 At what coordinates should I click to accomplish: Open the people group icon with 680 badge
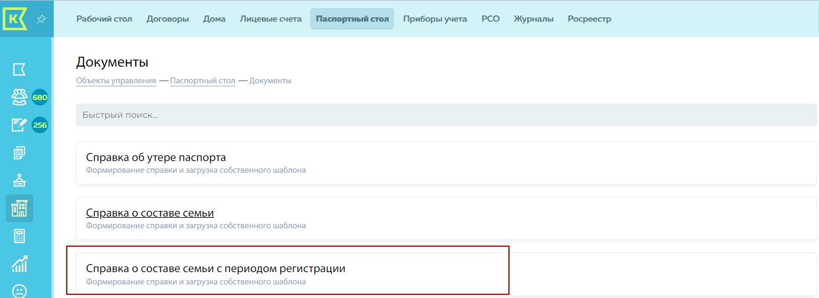tap(19, 97)
